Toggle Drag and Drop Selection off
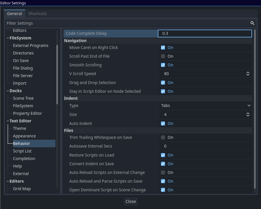261x209 pixels. (x=163, y=83)
